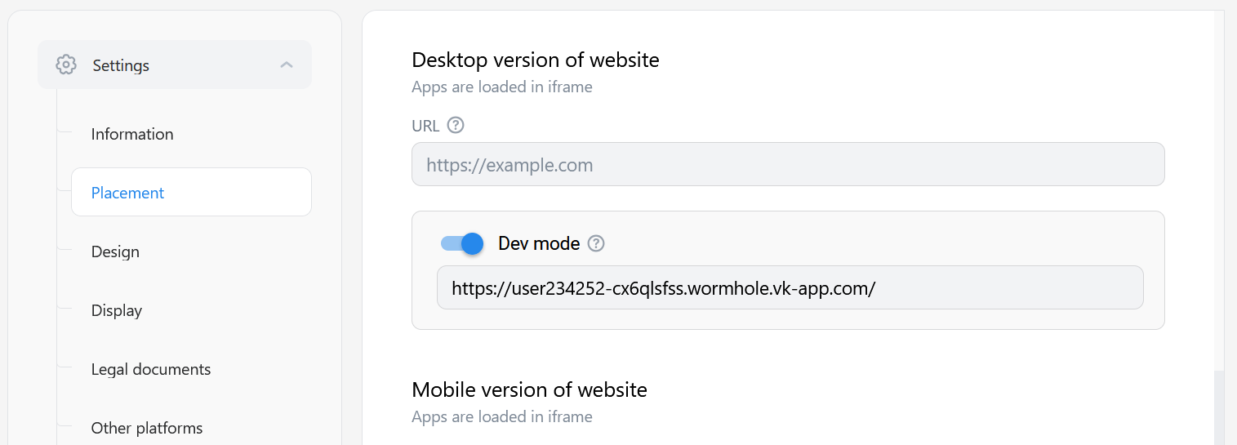Click 'Apps are loaded in iframe' under Desktop

[502, 87]
